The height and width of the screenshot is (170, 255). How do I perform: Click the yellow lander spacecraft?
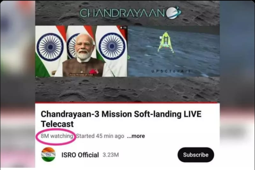tap(166, 42)
